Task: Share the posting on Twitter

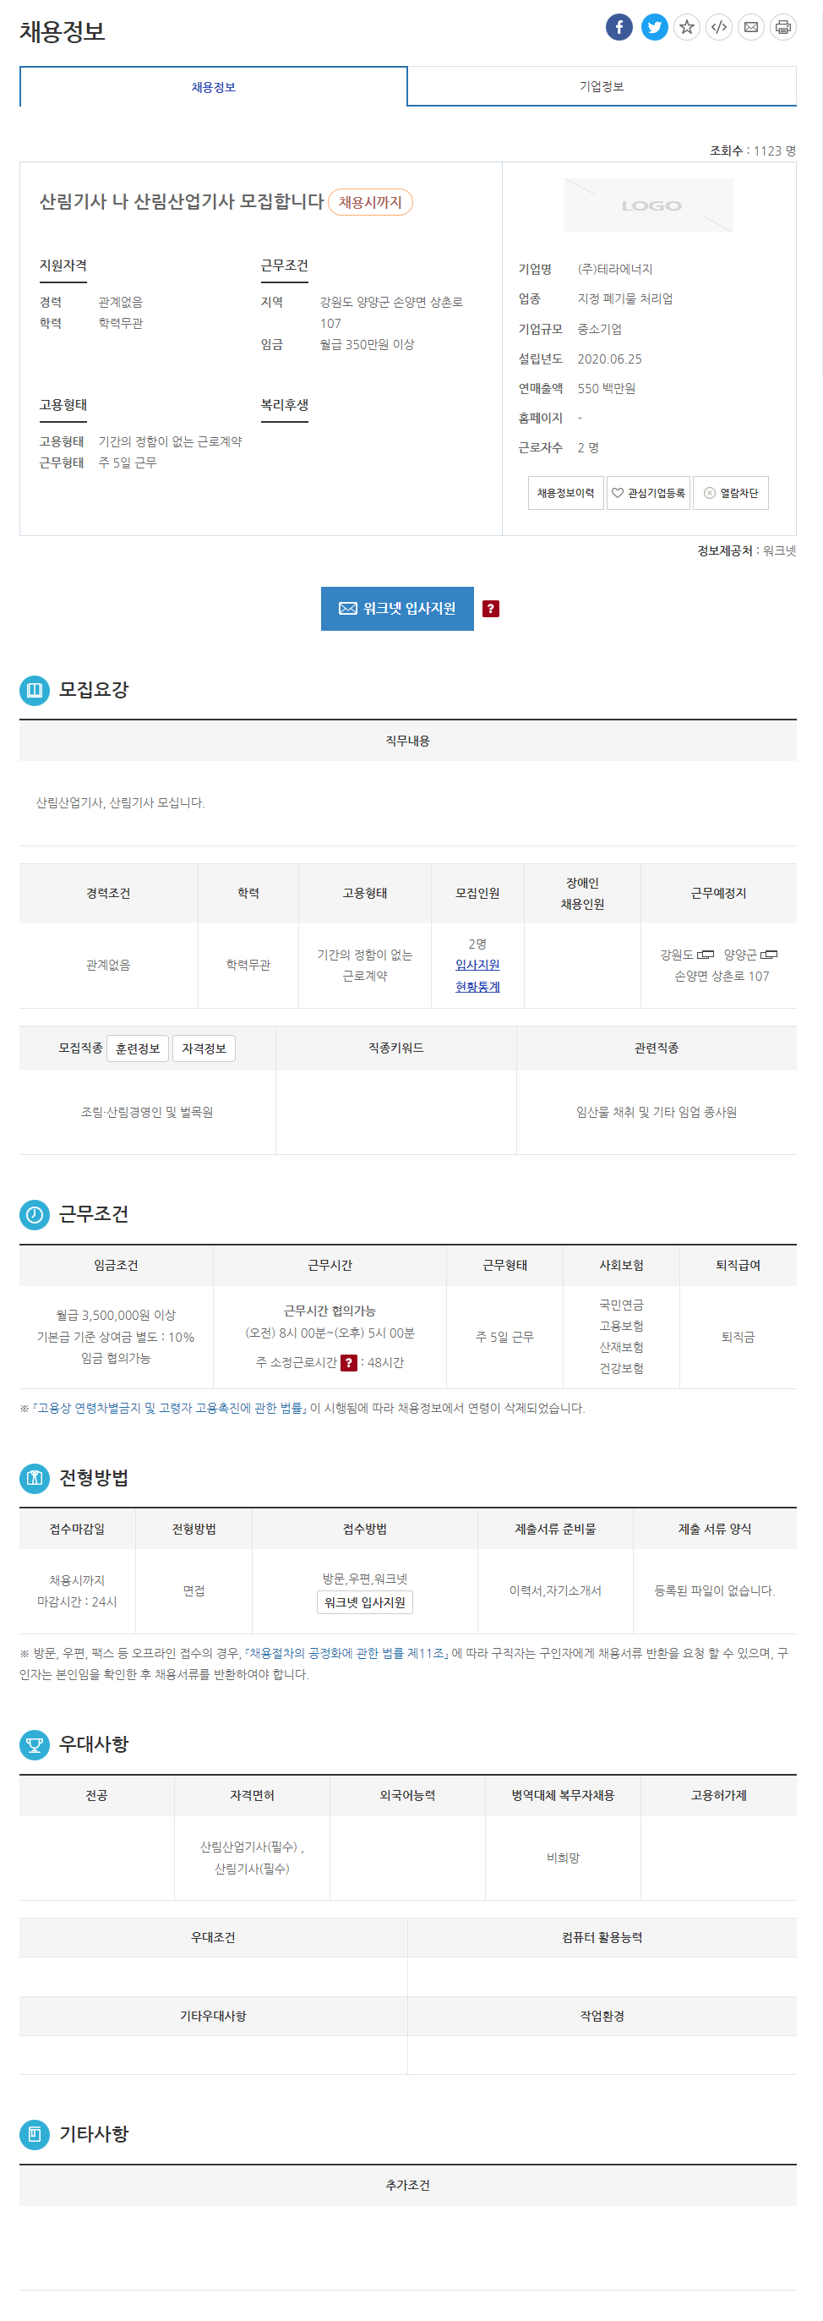Action: point(655,27)
